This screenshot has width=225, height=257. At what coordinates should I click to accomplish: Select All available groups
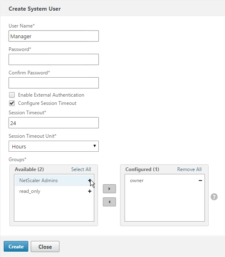coord(81,169)
